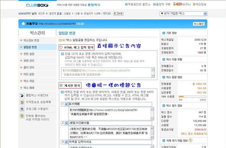Click the 제목을 입력하세요 title field
The height and width of the screenshot is (148, 226).
(110, 142)
